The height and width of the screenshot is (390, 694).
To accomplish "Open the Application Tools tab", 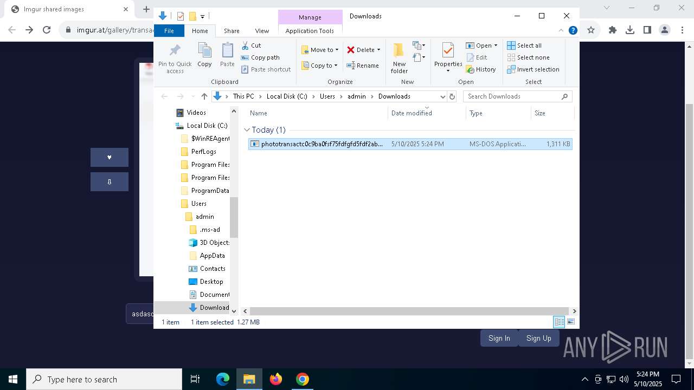I will click(x=310, y=31).
